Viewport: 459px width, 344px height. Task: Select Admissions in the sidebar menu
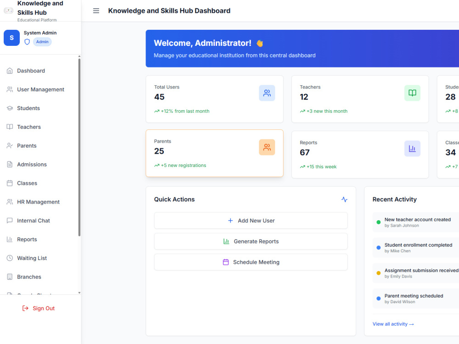[x=40, y=164]
